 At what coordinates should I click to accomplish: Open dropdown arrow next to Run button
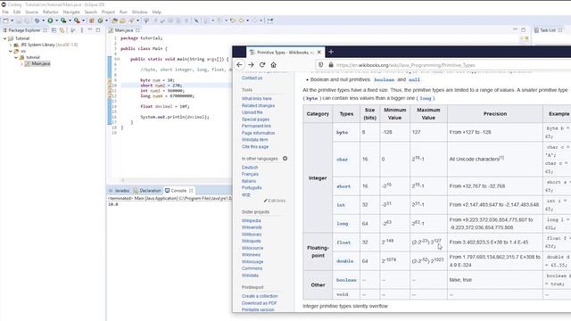56,21
